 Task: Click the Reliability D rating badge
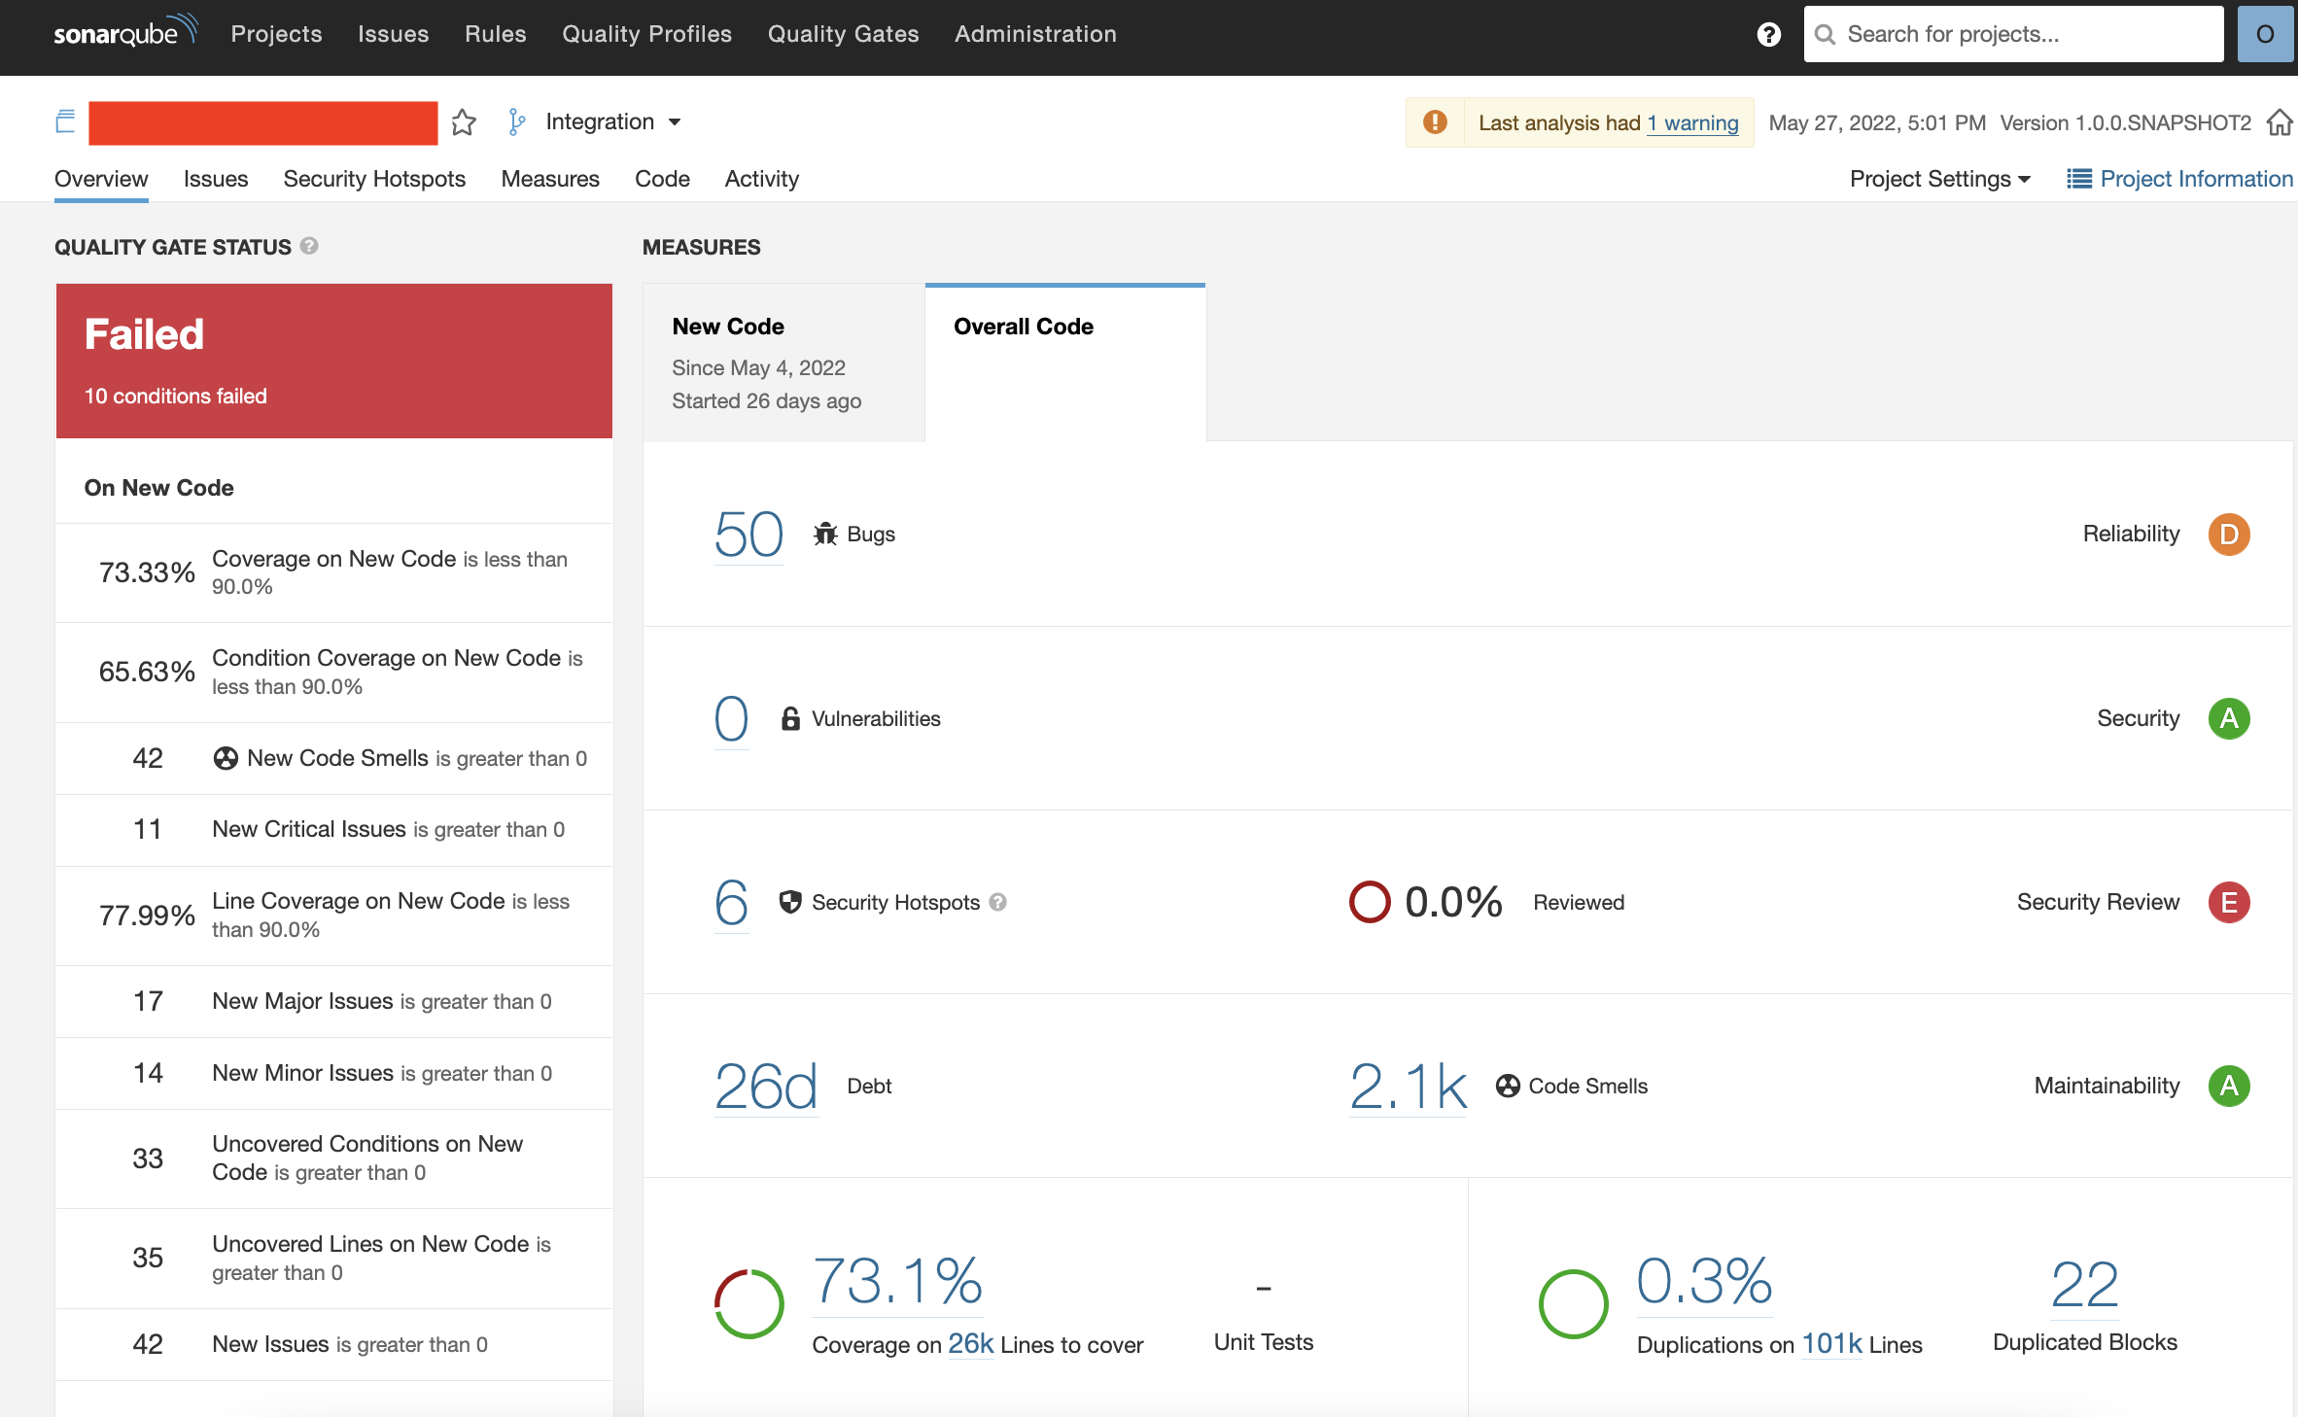click(x=2229, y=535)
